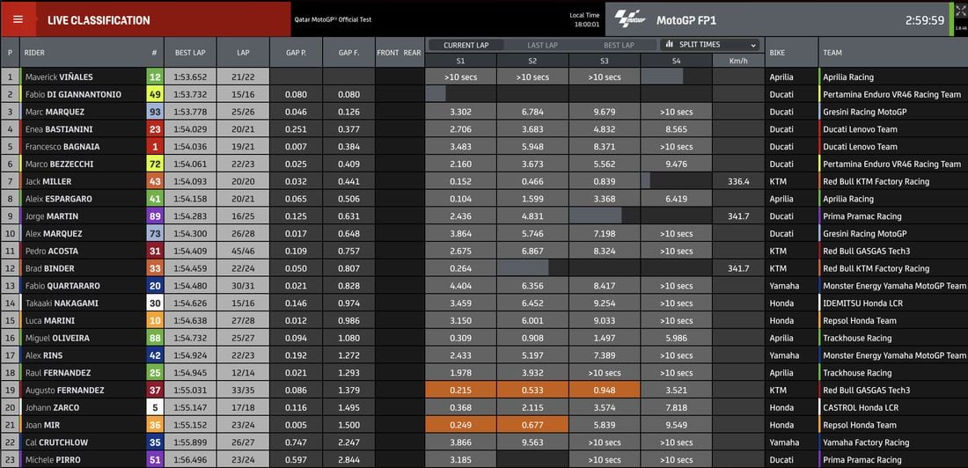Click number badge 72 for Bezzecchi
968x468 pixels.
point(154,165)
